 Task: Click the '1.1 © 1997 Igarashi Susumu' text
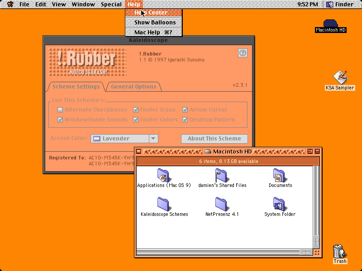tap(172, 60)
